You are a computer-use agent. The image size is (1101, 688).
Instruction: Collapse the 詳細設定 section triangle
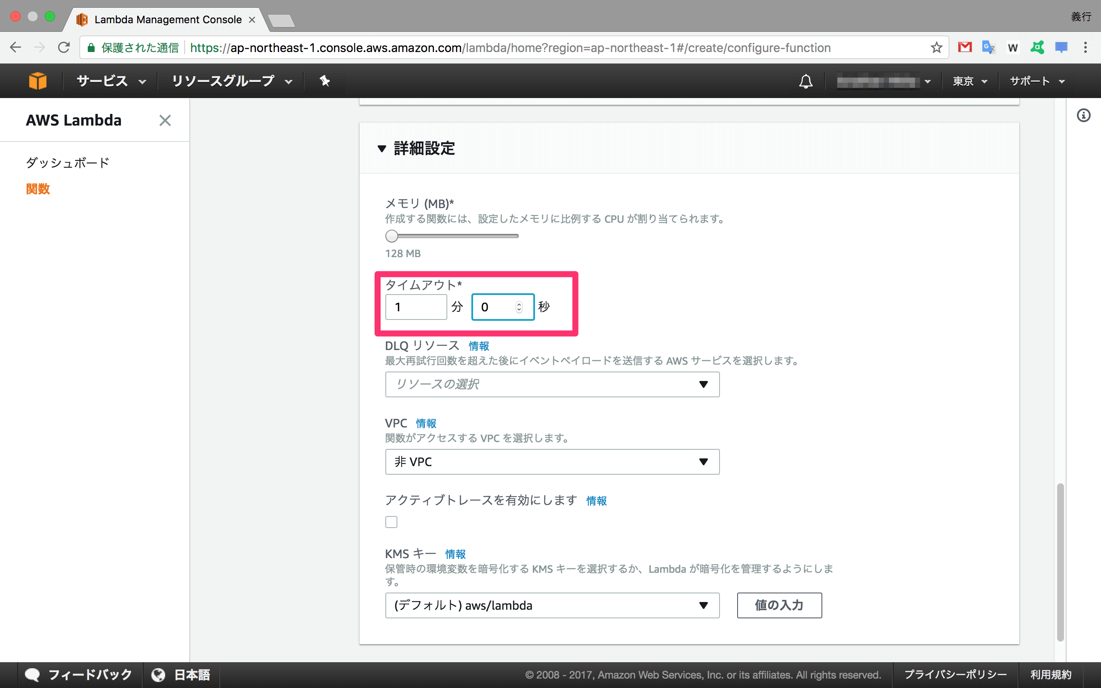coord(382,149)
